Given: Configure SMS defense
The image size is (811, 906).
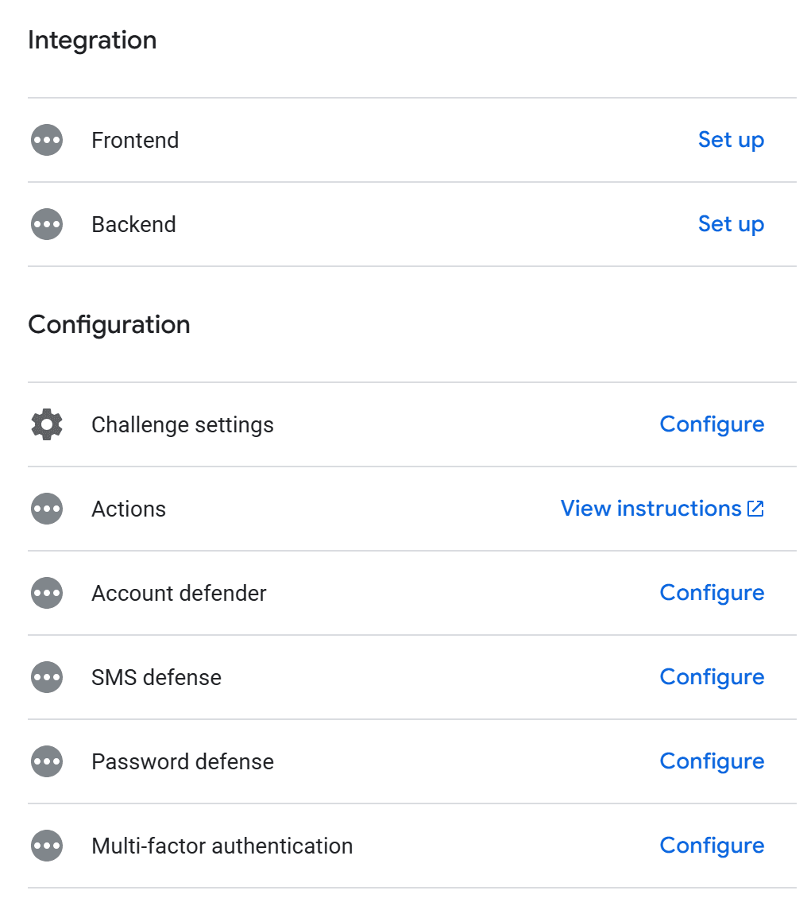Looking at the screenshot, I should pyautogui.click(x=712, y=678).
